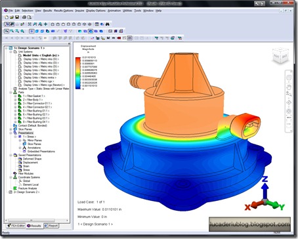This screenshot has width=298, height=239.
Task: Expand the Slice Planes node under Contact
Action: pos(11,129)
